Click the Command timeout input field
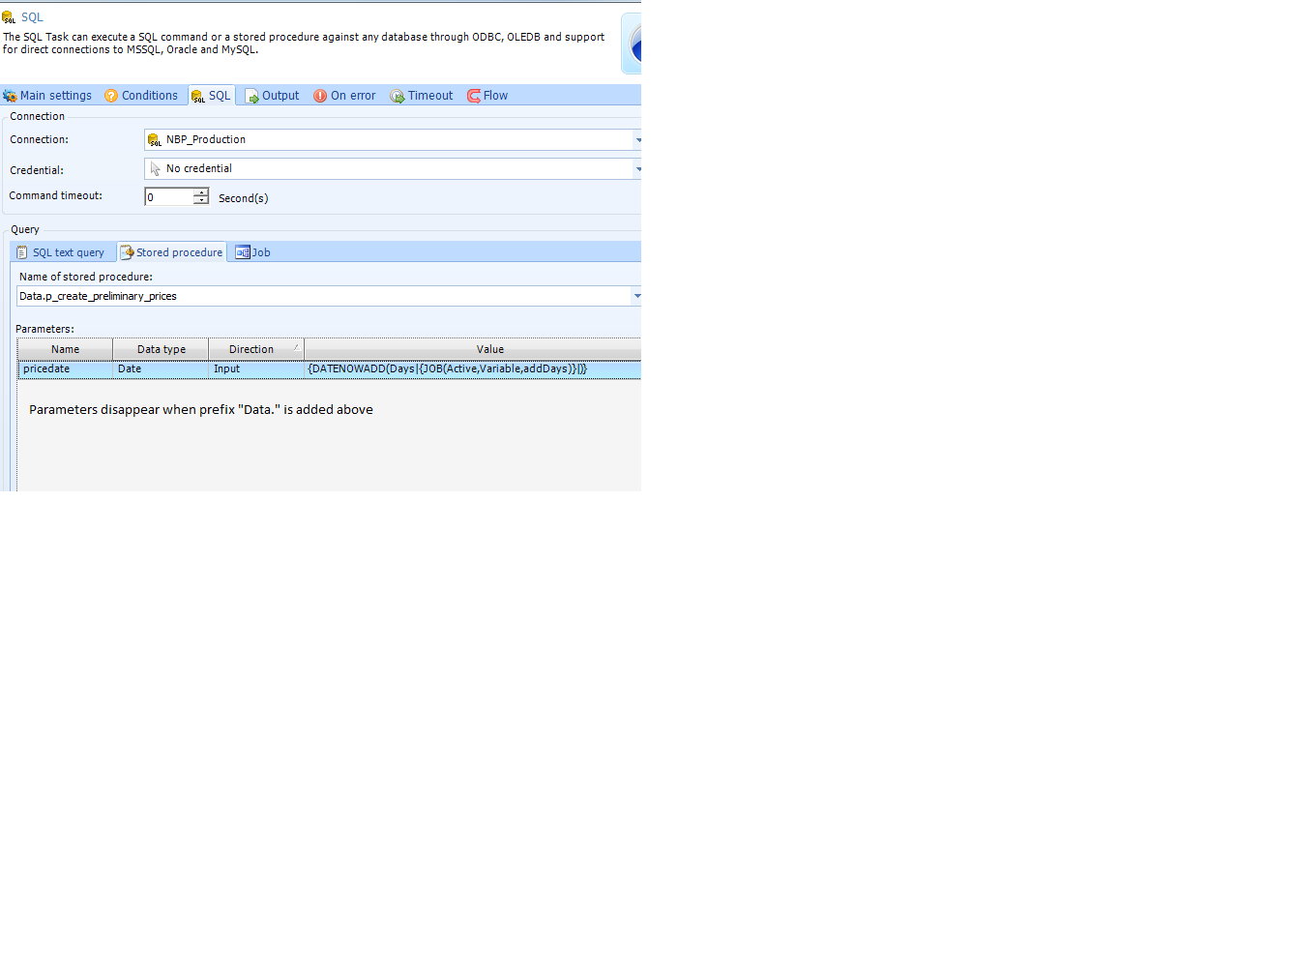 pos(169,197)
